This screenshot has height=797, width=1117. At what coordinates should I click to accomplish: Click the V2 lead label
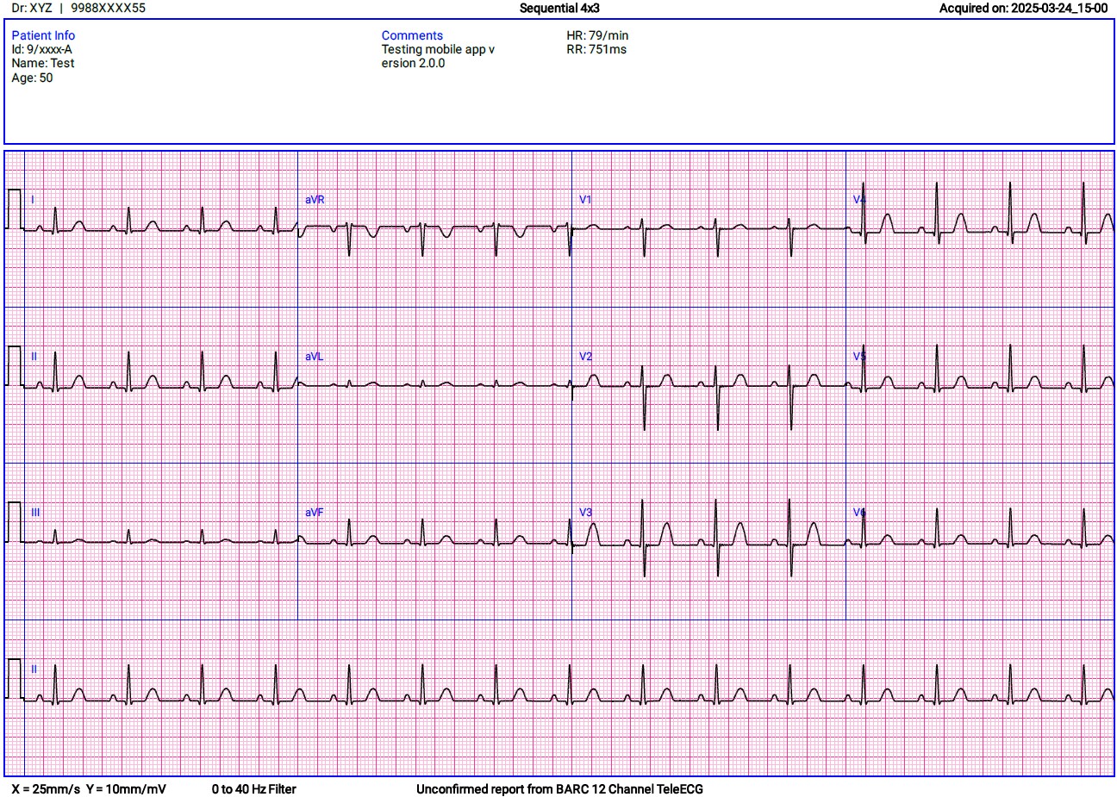[x=585, y=356]
